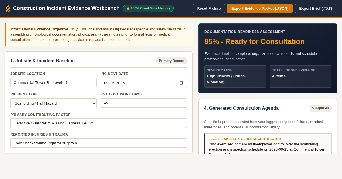Open the Incident Type dropdown
This screenshot has width=342, height=179.
53,103
